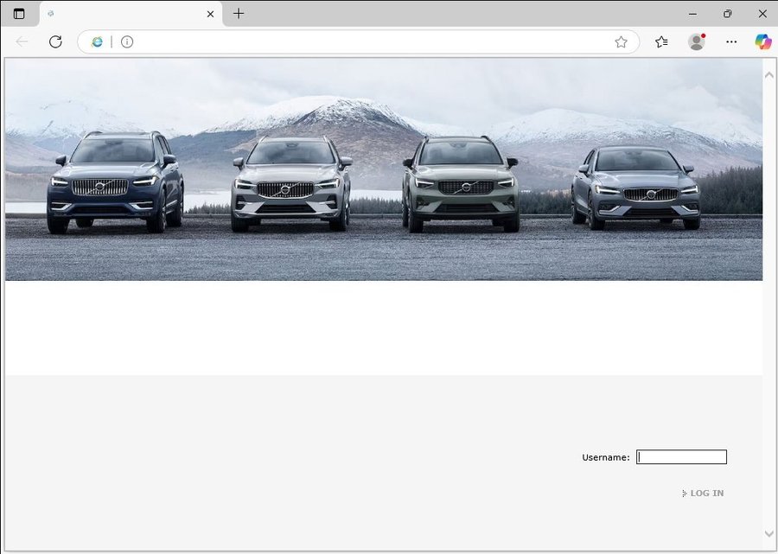Click the arrow beside LOG IN
The width and height of the screenshot is (778, 554).
[683, 493]
